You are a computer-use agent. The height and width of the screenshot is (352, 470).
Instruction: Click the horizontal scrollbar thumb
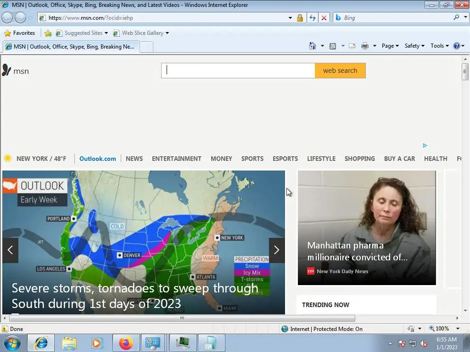(182, 318)
